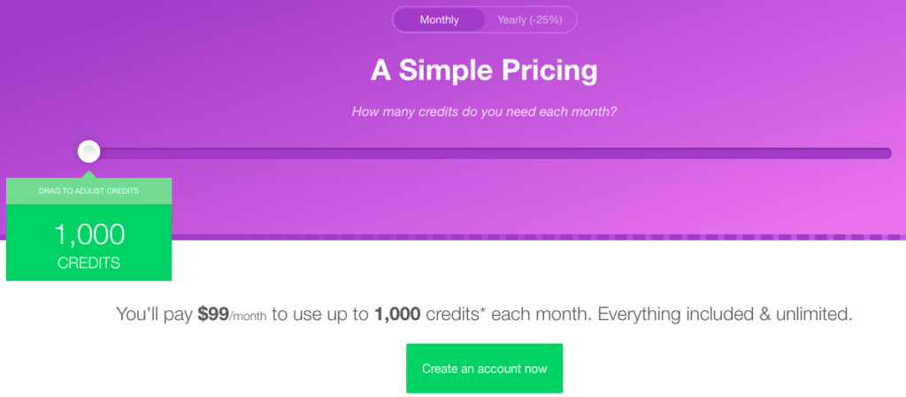
Task: Click the far right end of slider track
Action: click(887, 153)
